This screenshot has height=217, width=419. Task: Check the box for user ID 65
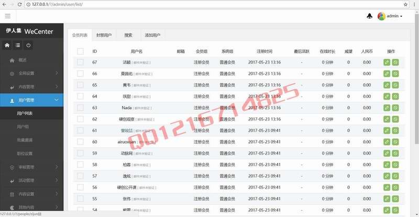coord(80,85)
